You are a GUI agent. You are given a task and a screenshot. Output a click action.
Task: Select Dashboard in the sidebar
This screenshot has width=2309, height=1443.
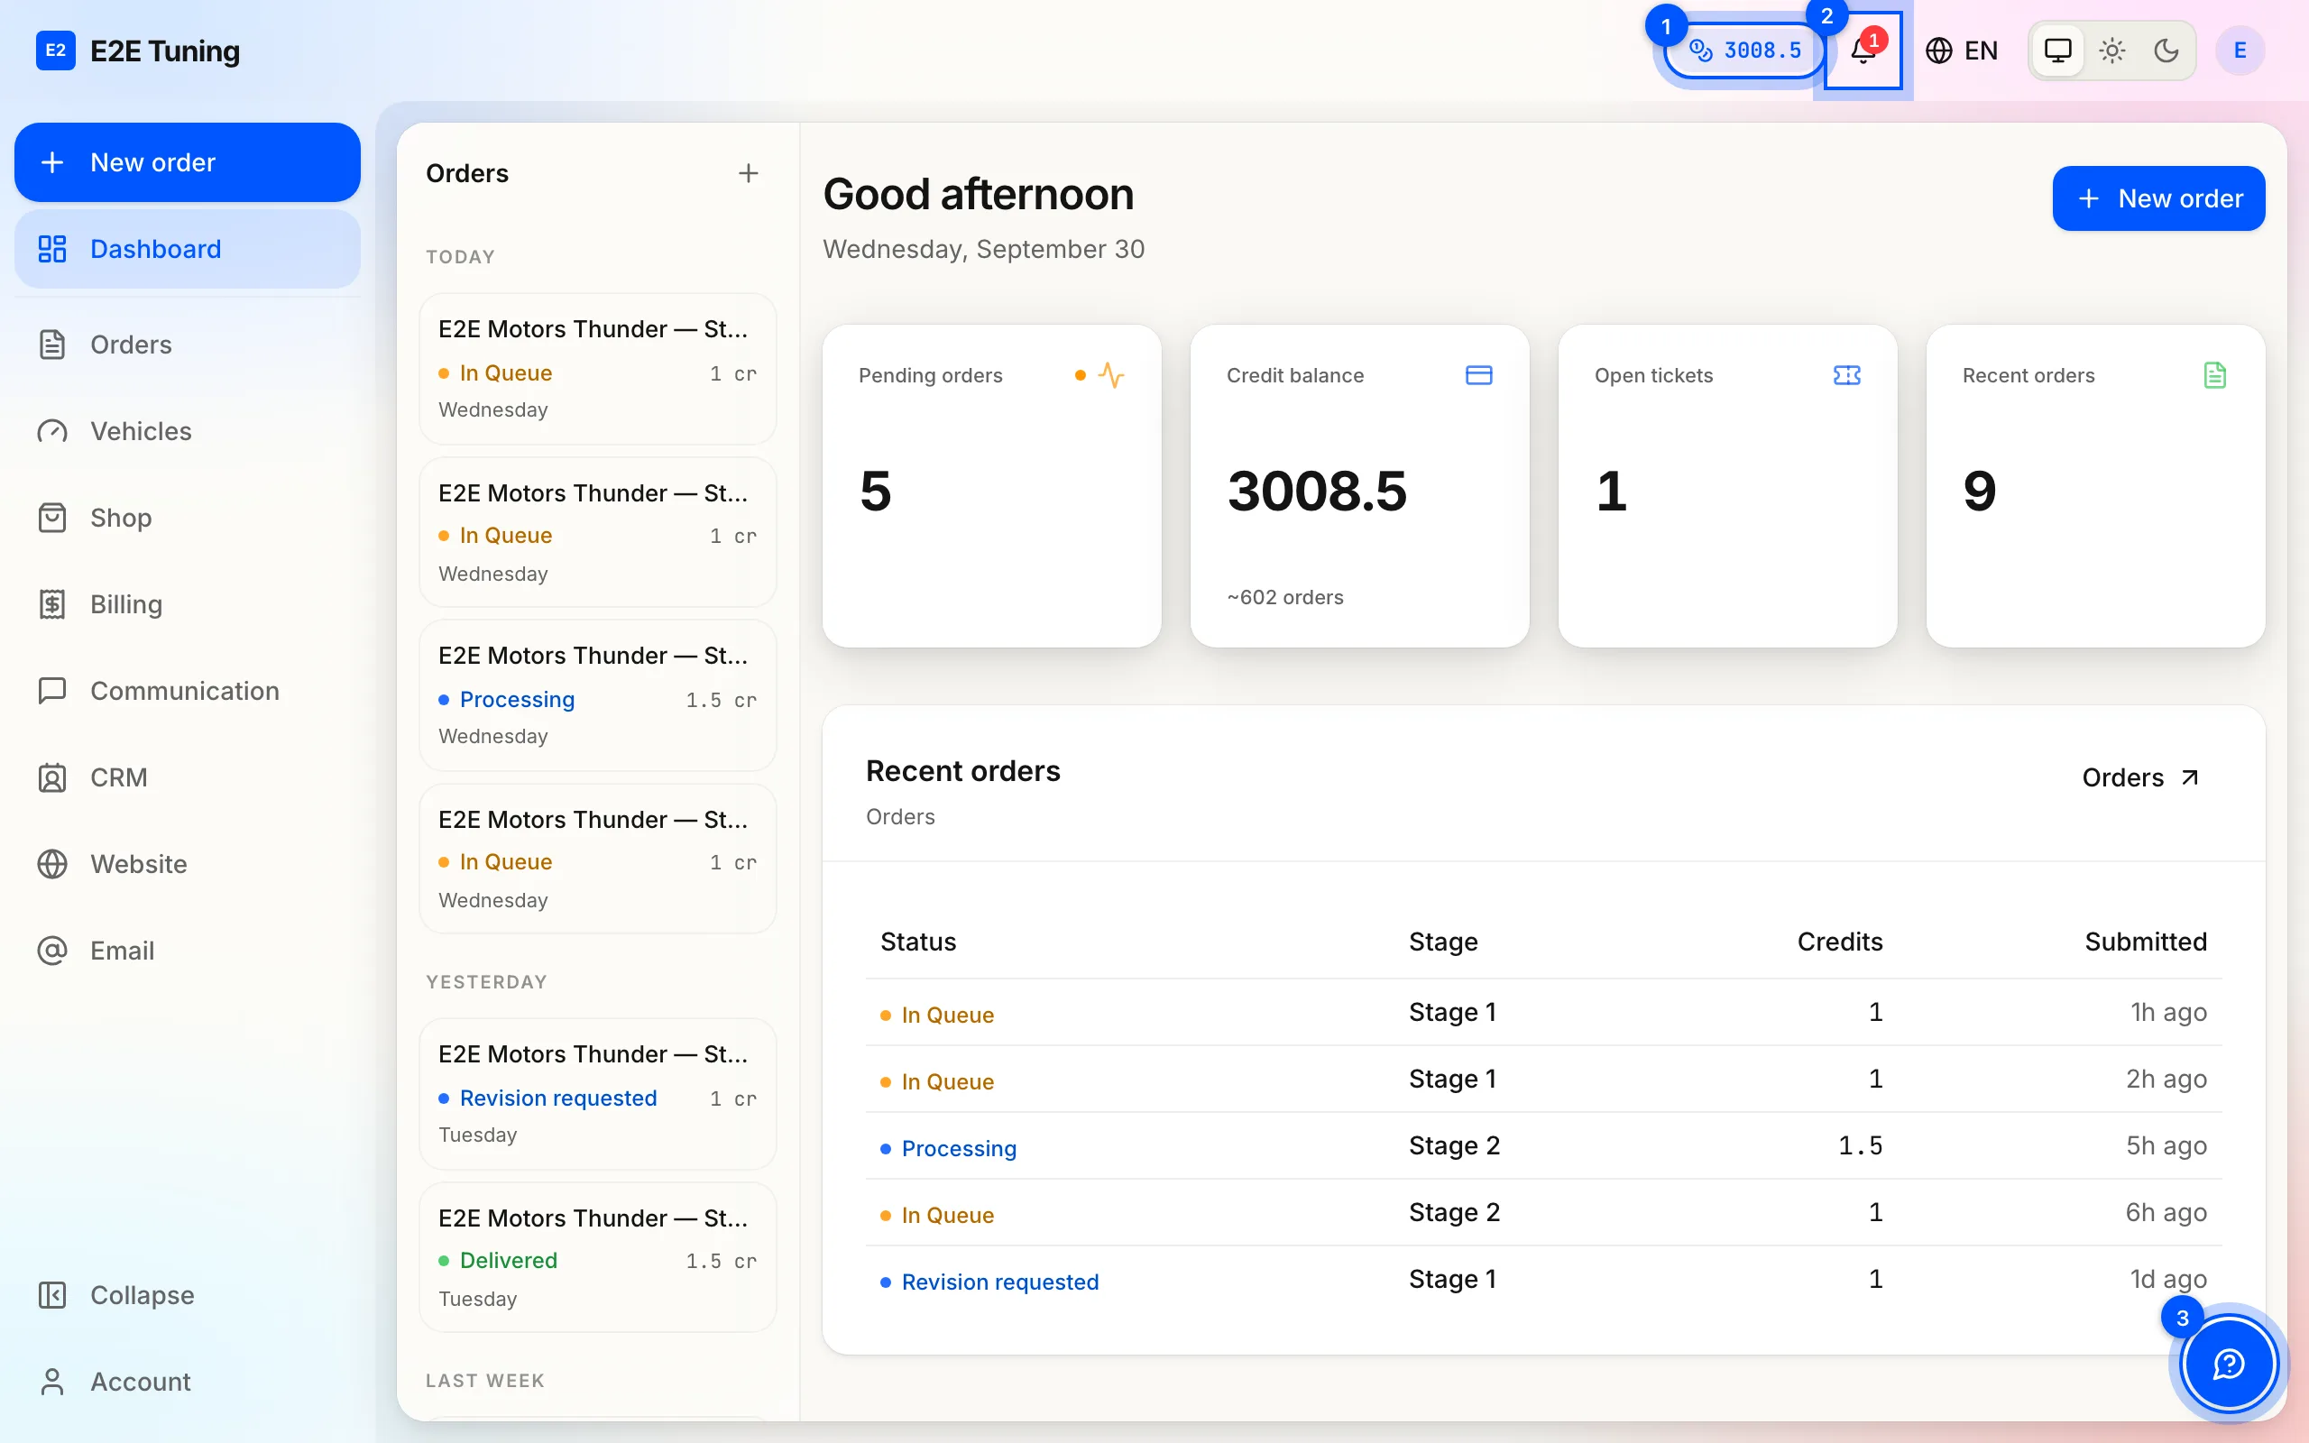(x=187, y=249)
